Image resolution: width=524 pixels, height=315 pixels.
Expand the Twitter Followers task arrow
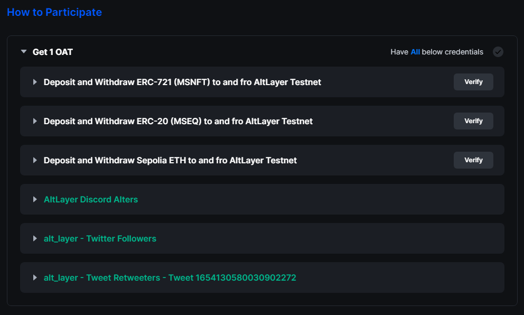pos(35,238)
